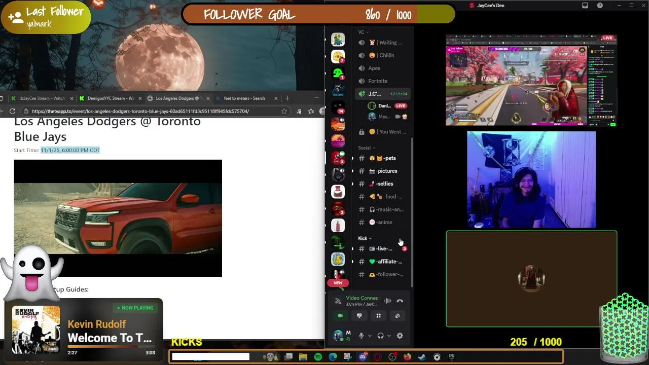649x365 pixels.
Task: Collapse the Kick category
Action: click(x=365, y=238)
